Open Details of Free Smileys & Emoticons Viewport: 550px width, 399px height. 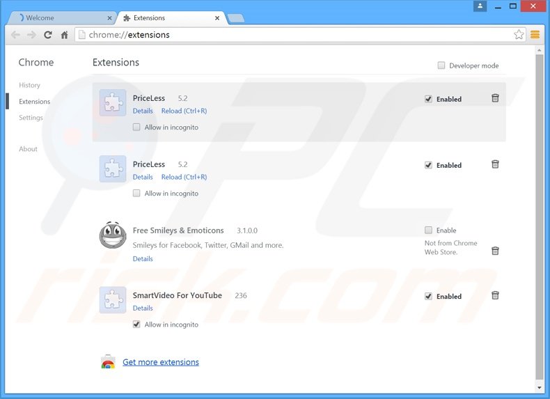pyautogui.click(x=143, y=258)
